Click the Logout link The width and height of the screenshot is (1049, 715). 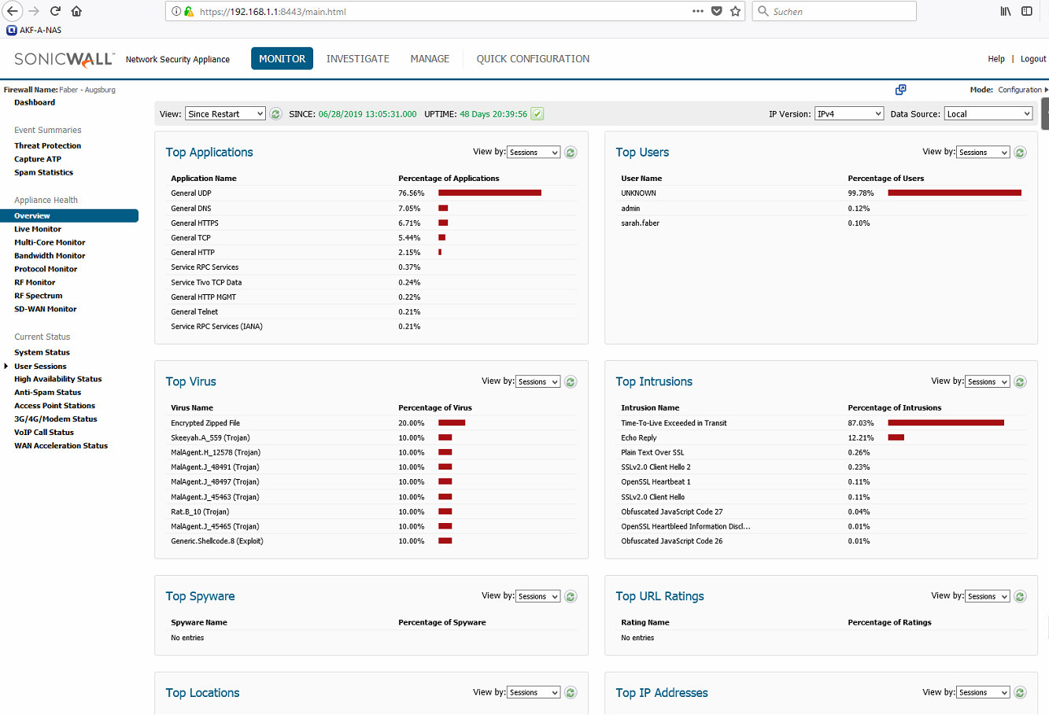click(x=1033, y=59)
